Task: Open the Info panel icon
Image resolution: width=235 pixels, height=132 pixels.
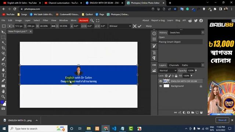Action: point(154,33)
